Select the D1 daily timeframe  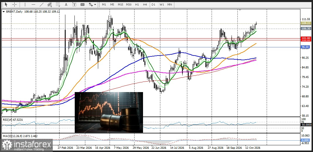pos(153,4)
